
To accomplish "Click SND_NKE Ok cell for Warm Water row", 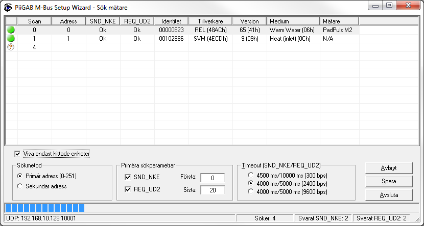I will pyautogui.click(x=103, y=30).
